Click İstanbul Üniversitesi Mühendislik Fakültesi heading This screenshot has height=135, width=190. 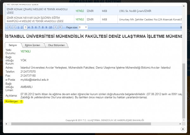click(x=93, y=36)
